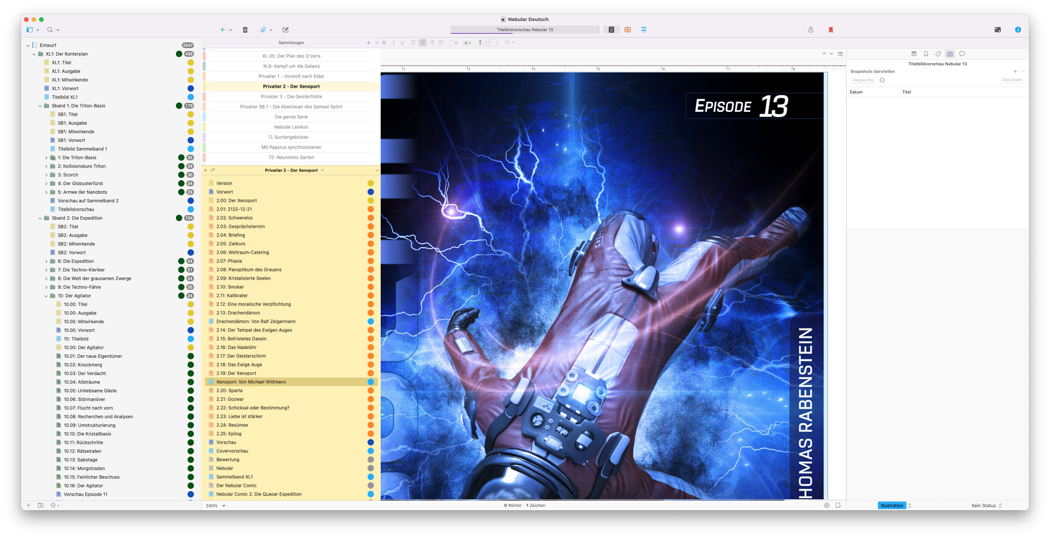The width and height of the screenshot is (1050, 538).
Task: Switch to document text view mode
Action: tap(611, 30)
